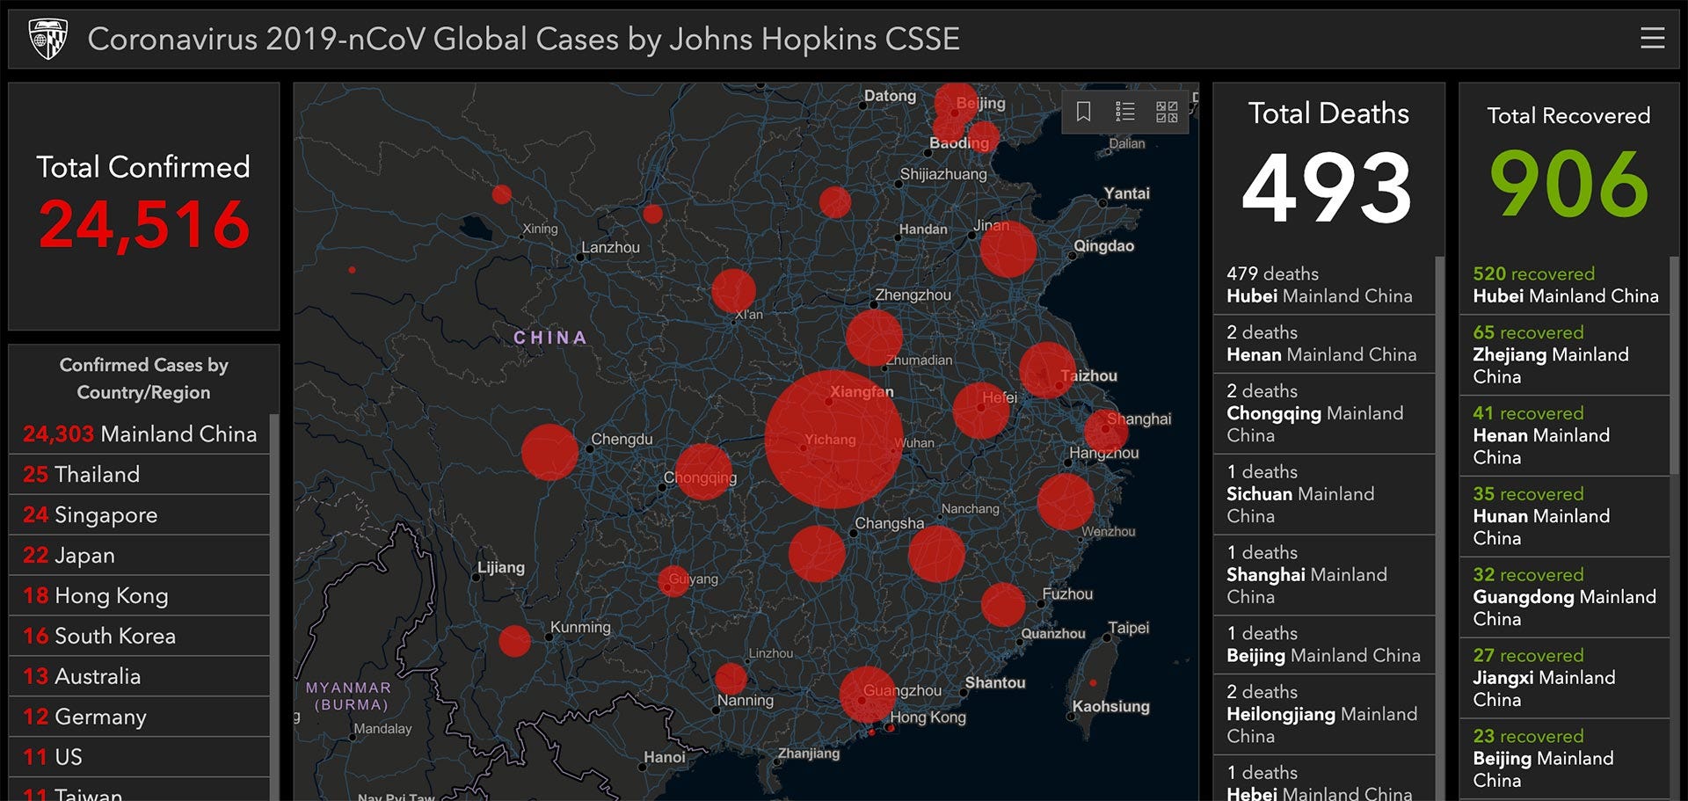Click Guangdong 32 recovered entry

tap(1564, 597)
